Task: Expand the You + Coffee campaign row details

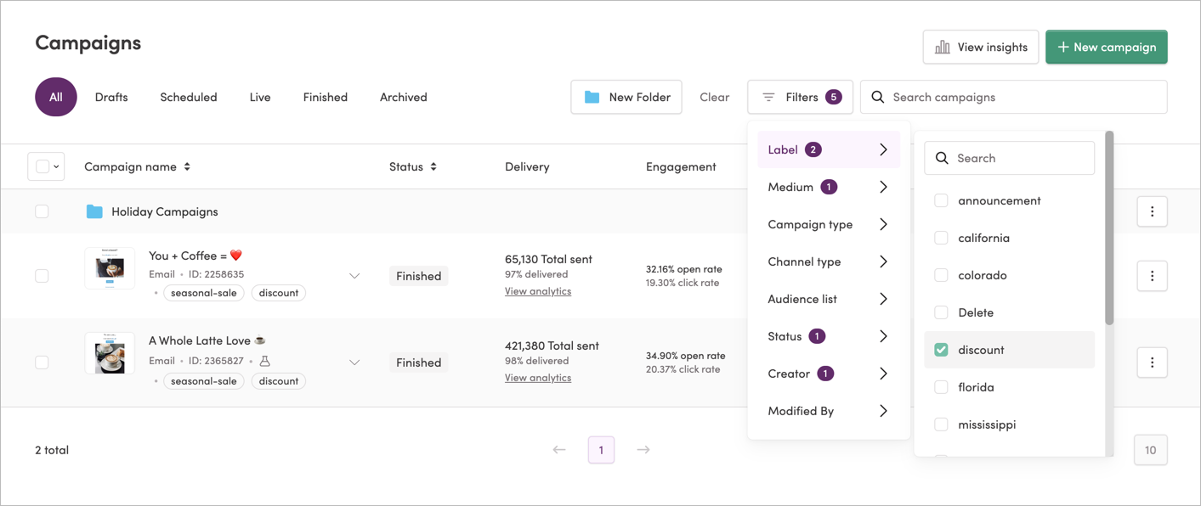Action: pos(354,276)
